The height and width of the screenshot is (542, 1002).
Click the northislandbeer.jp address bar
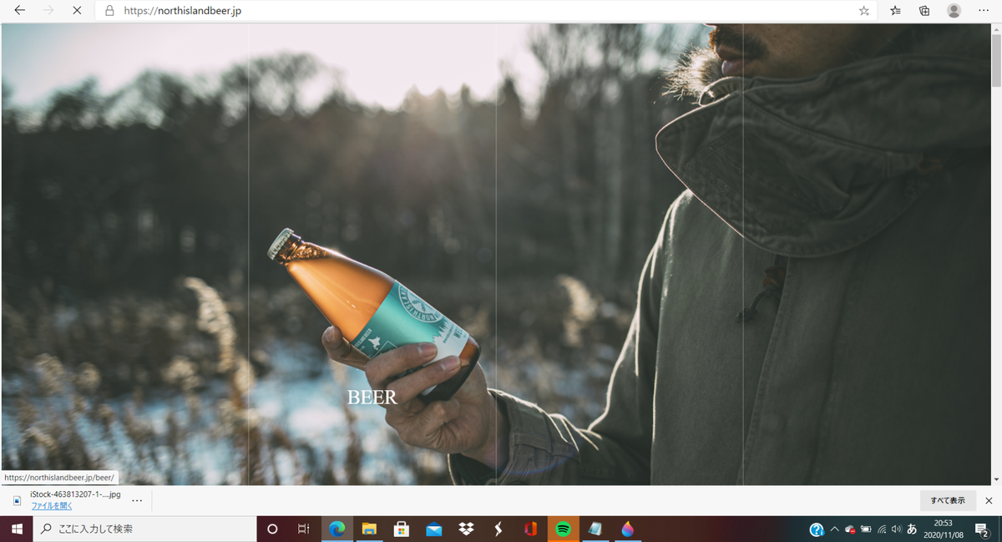click(488, 11)
